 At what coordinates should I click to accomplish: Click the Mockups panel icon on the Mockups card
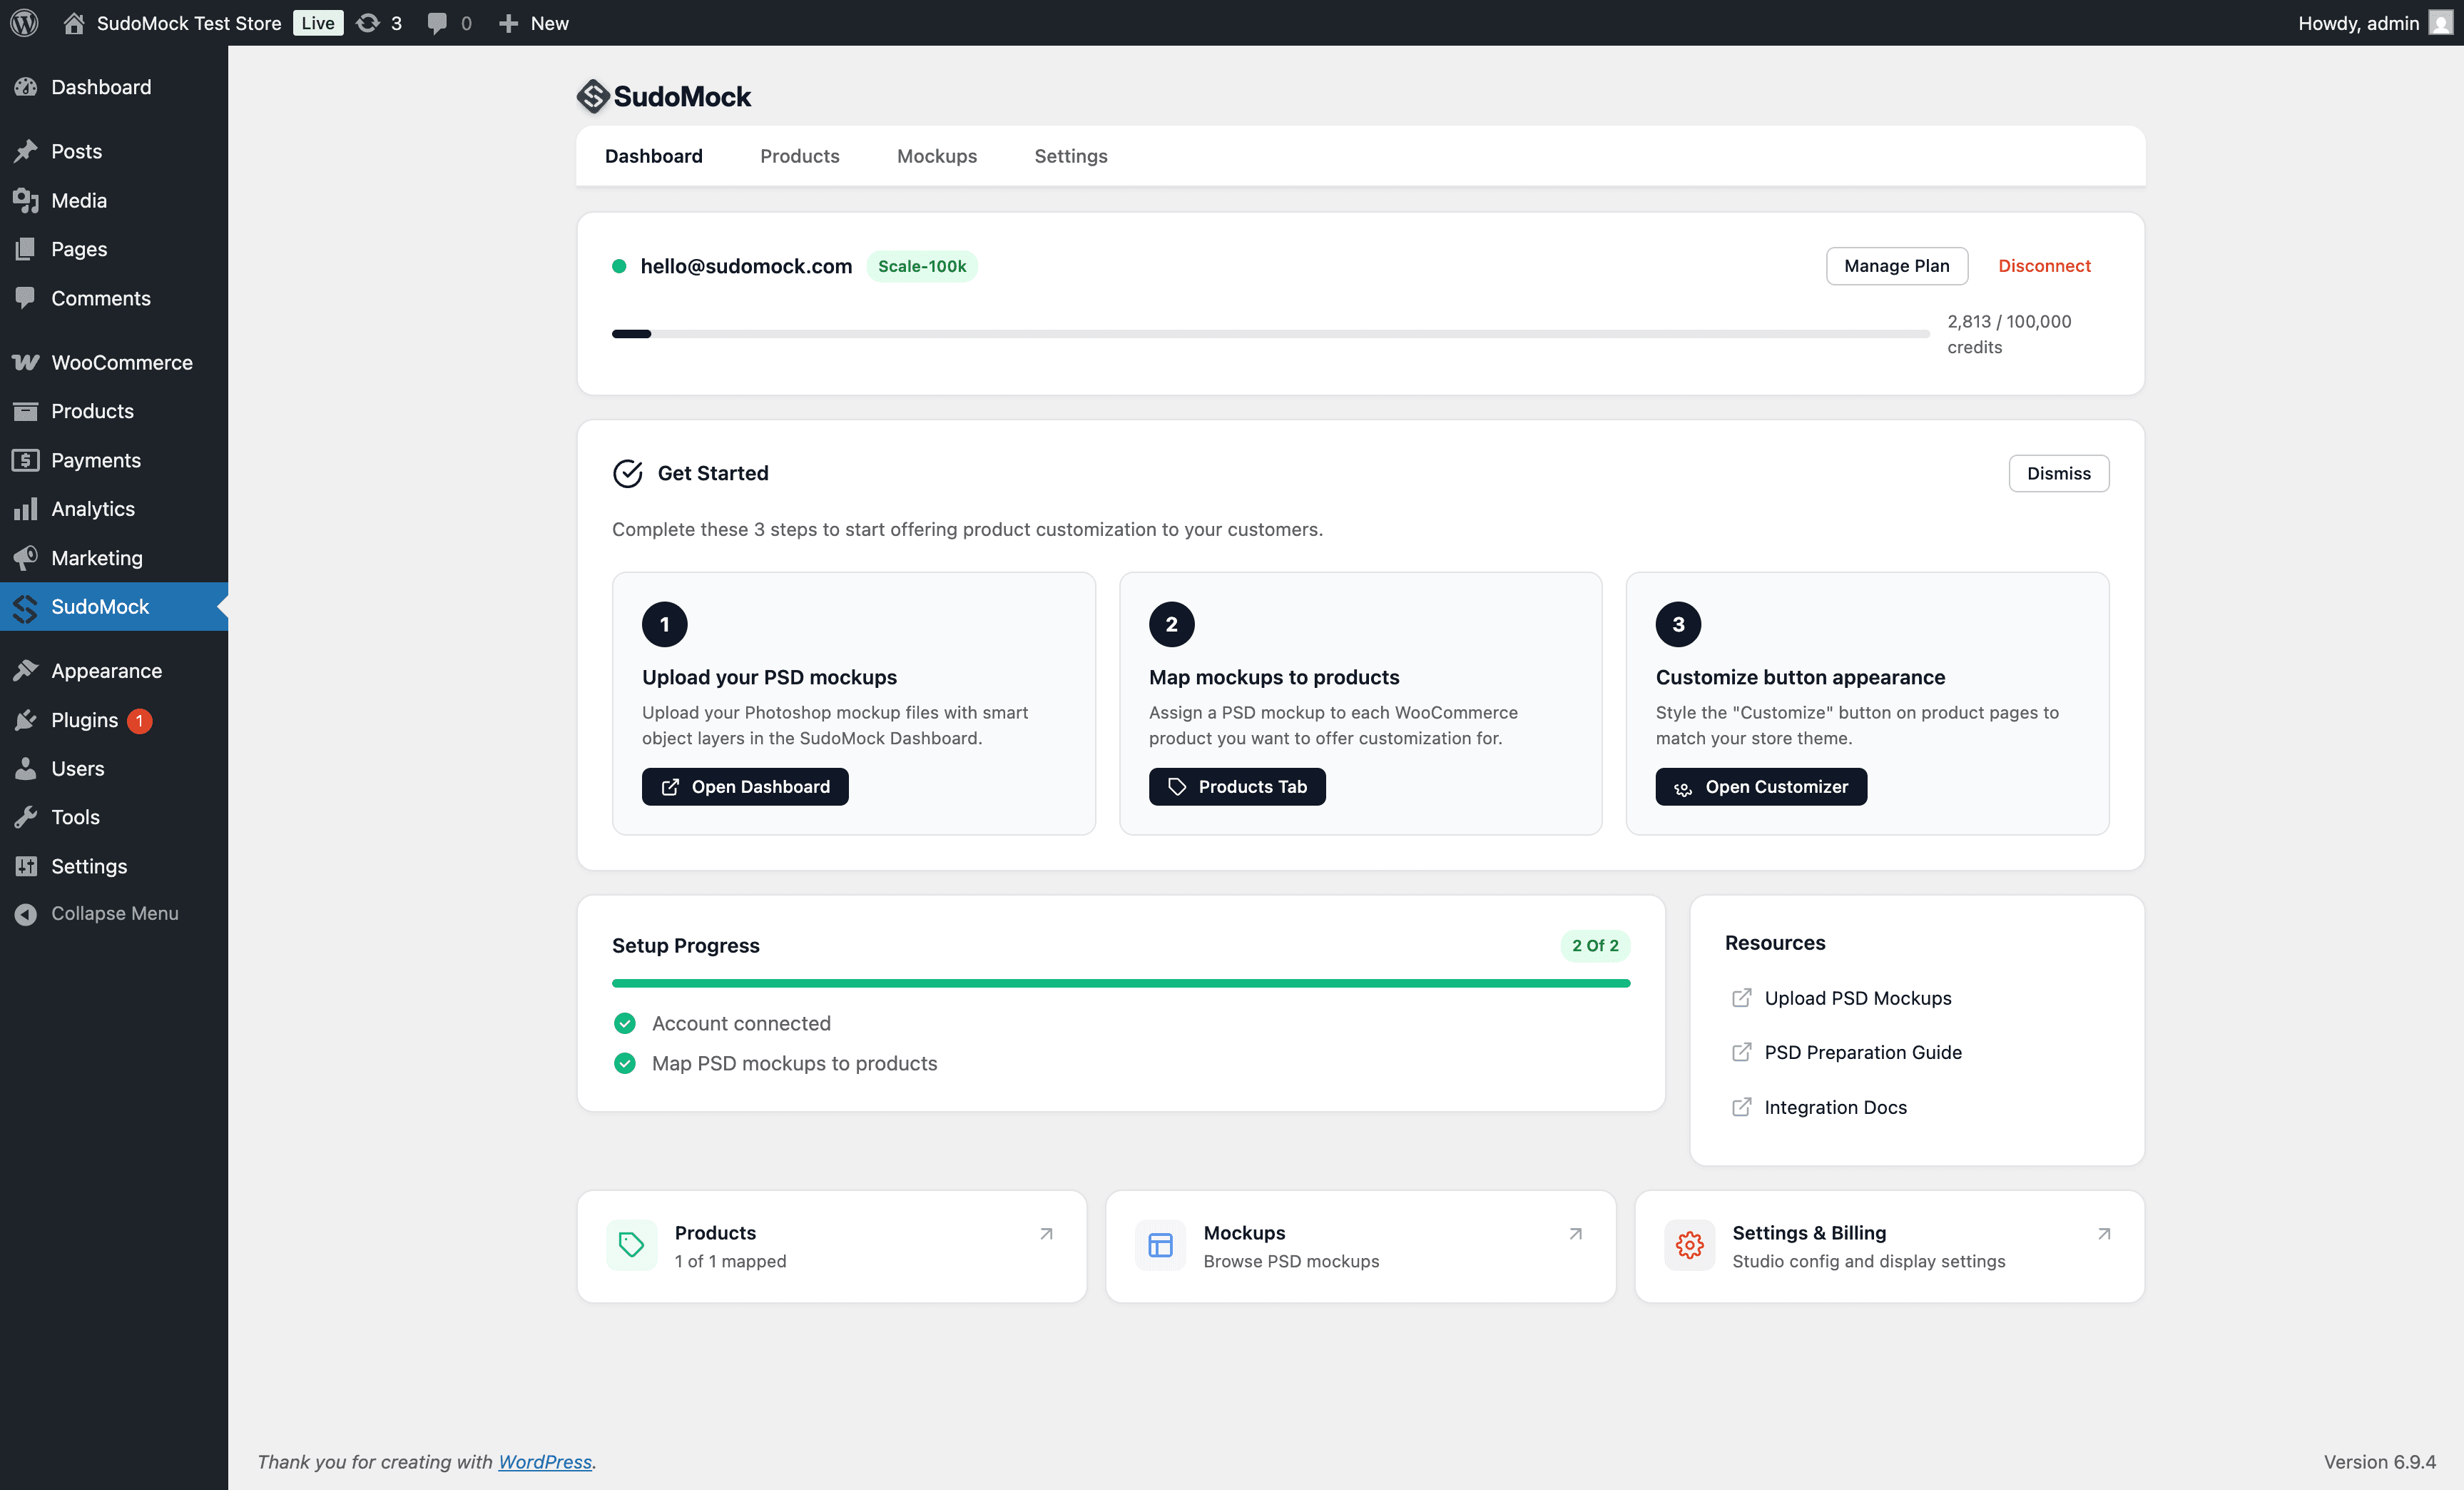1160,1245
